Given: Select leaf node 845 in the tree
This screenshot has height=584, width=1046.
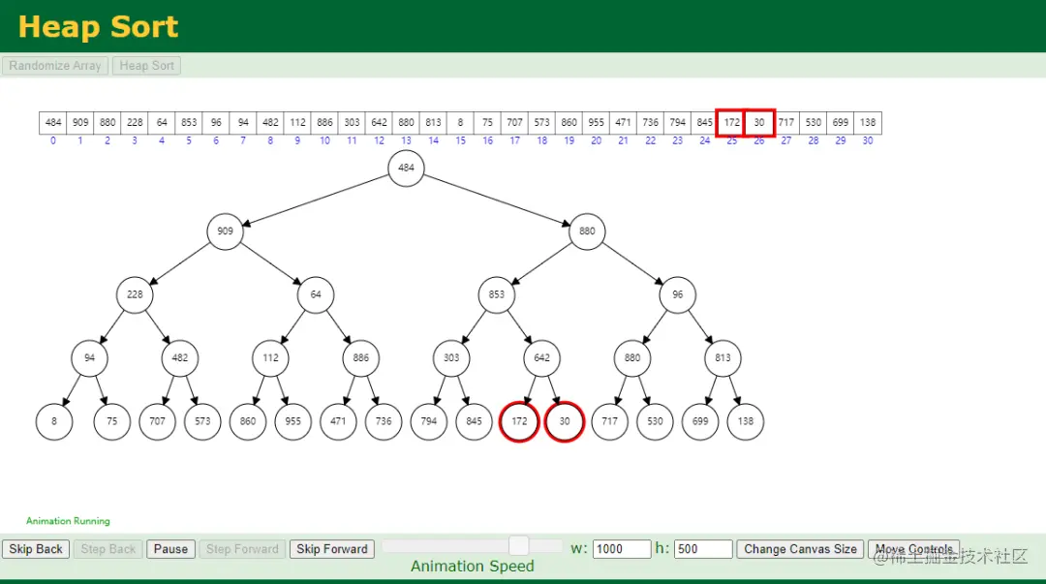Looking at the screenshot, I should pos(475,421).
